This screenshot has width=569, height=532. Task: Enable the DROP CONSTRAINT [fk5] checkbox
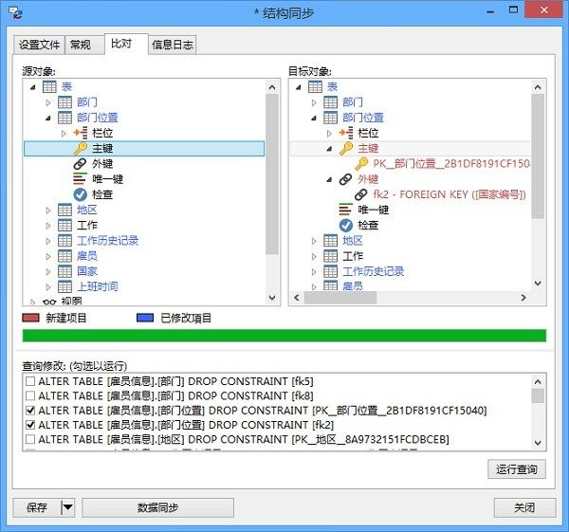tap(30, 381)
